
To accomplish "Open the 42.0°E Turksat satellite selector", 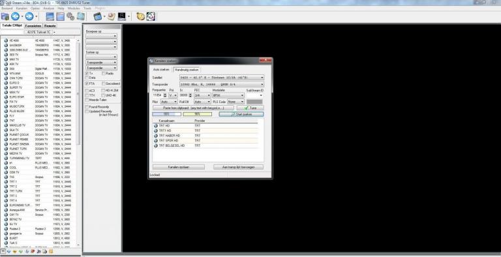I will (x=40, y=32).
